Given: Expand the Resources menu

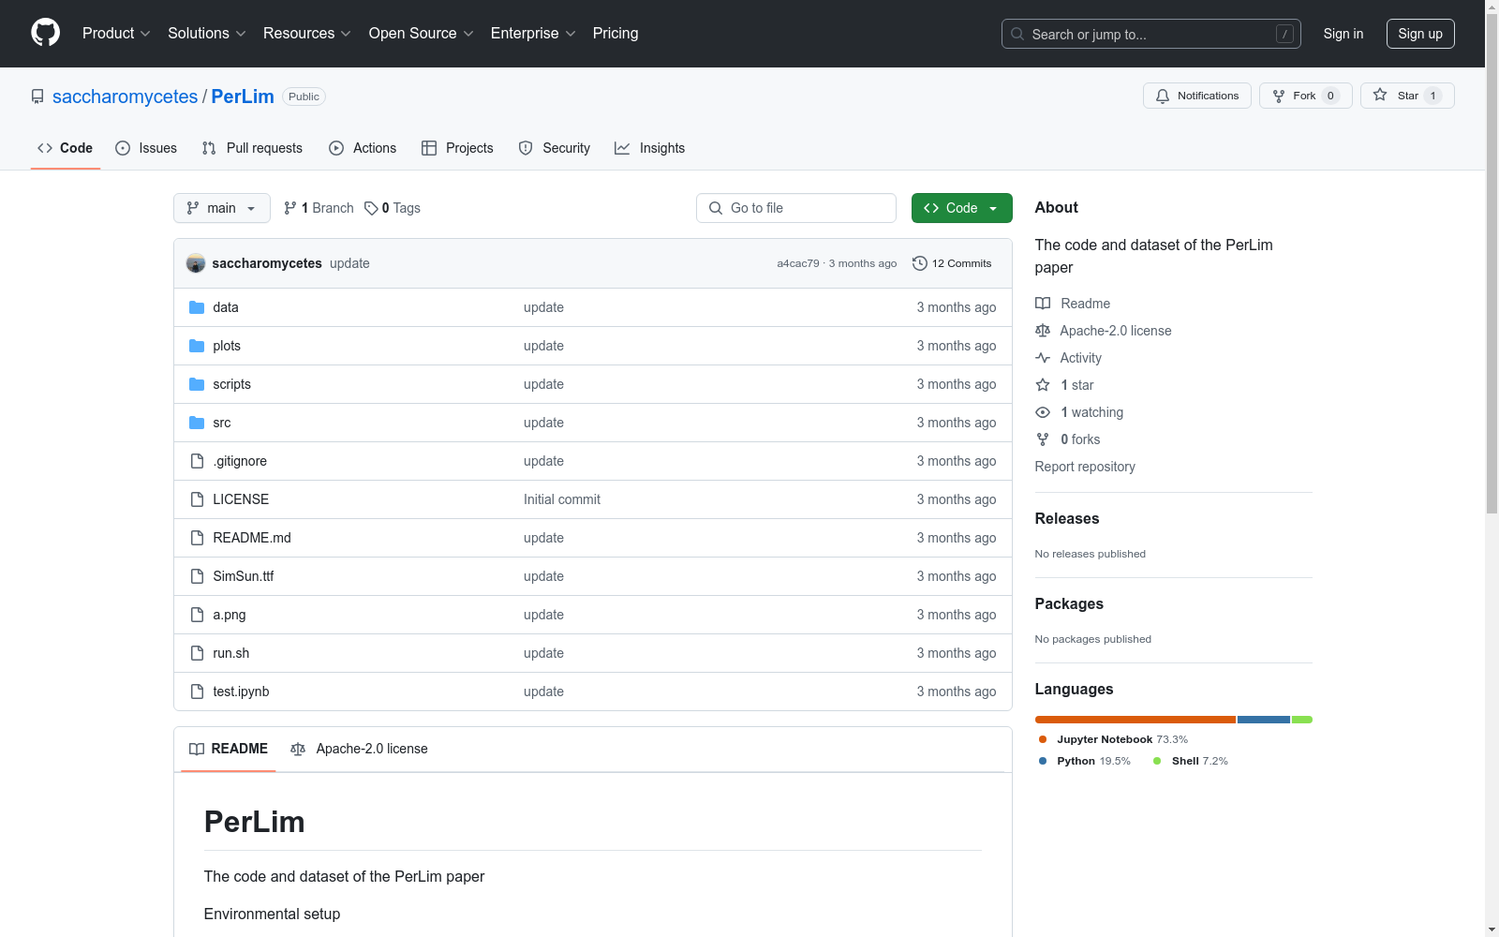Looking at the screenshot, I should click(x=307, y=34).
